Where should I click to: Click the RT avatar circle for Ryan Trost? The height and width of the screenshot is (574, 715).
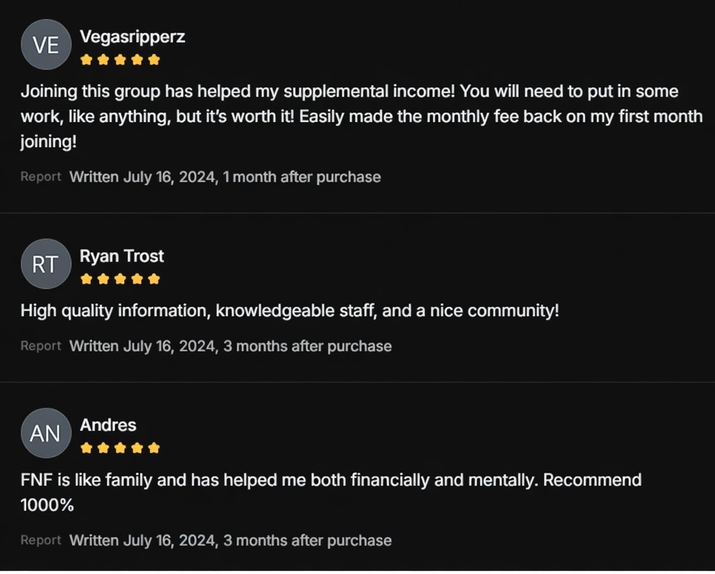point(46,264)
